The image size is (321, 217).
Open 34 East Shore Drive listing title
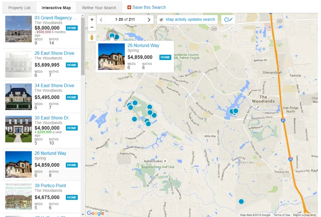[54, 86]
